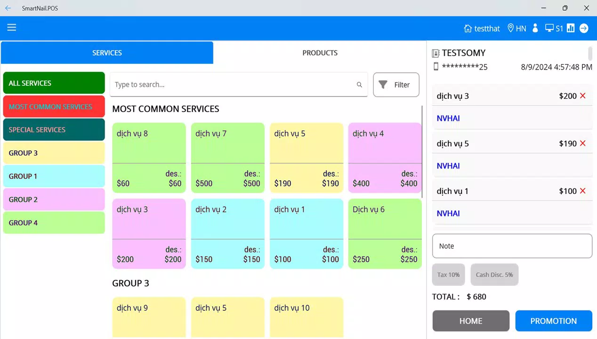Click the logout arrow icon

[x=584, y=28]
